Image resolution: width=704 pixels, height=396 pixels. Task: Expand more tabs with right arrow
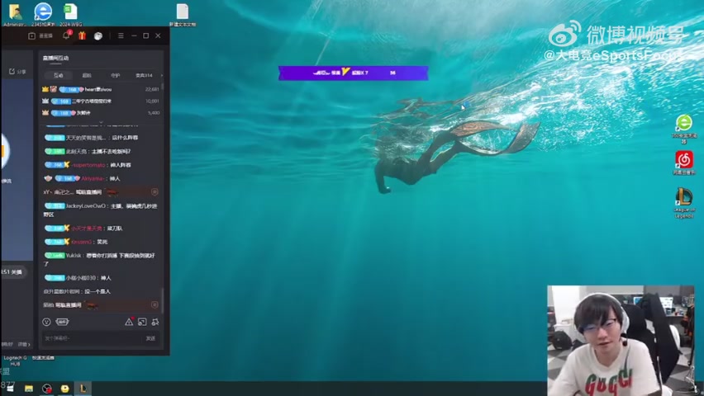click(x=161, y=75)
